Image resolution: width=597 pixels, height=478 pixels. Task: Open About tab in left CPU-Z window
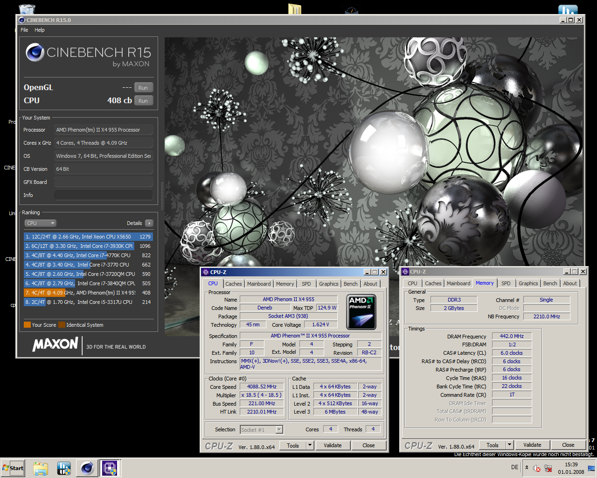[x=370, y=284]
